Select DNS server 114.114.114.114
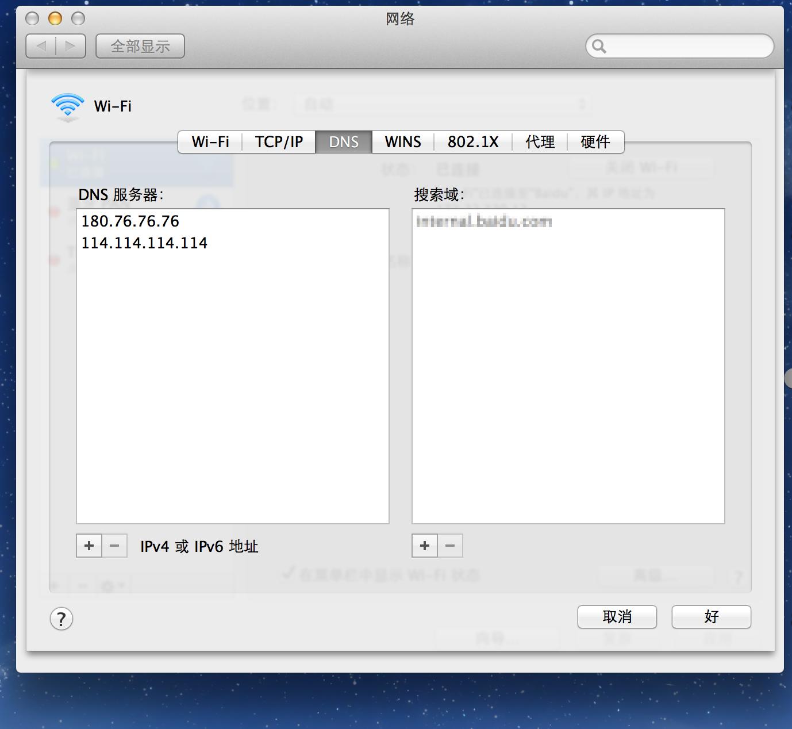 coord(144,243)
